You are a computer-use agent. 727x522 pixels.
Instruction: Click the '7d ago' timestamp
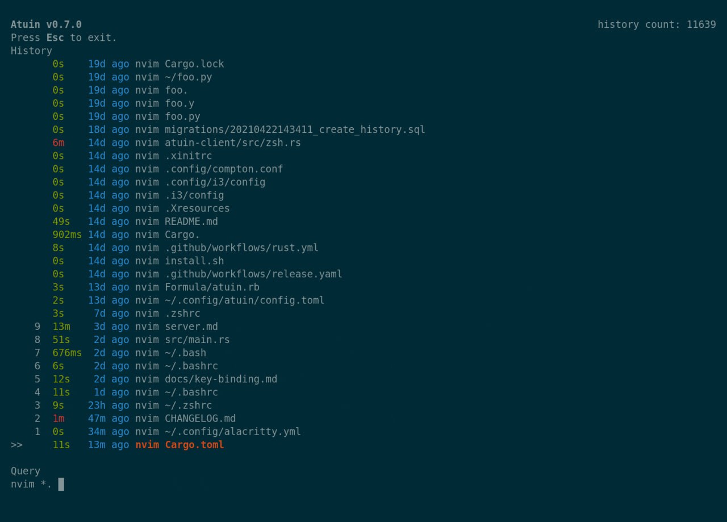coord(111,313)
